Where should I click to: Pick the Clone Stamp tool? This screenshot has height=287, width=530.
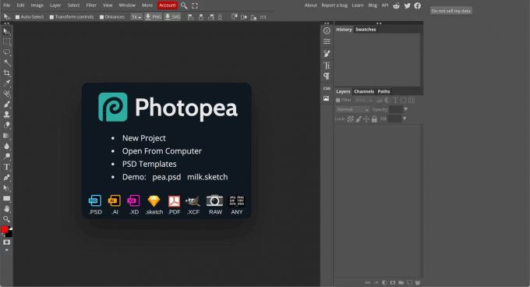pos(6,115)
